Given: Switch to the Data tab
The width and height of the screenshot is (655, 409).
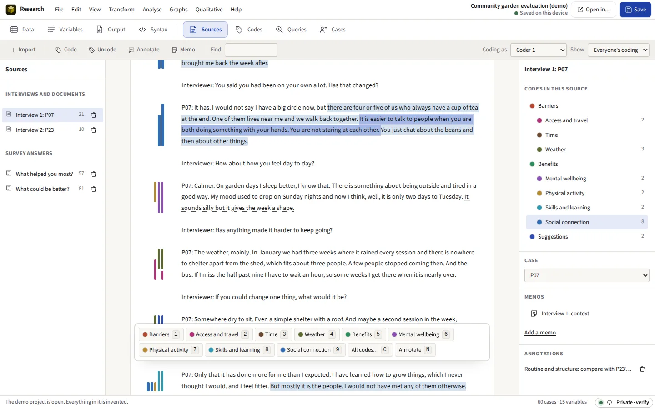Looking at the screenshot, I should [x=22, y=30].
